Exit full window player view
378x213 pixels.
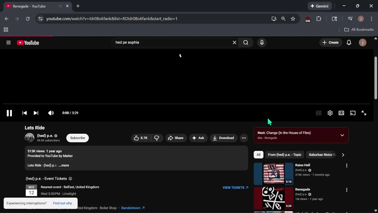(x=364, y=113)
